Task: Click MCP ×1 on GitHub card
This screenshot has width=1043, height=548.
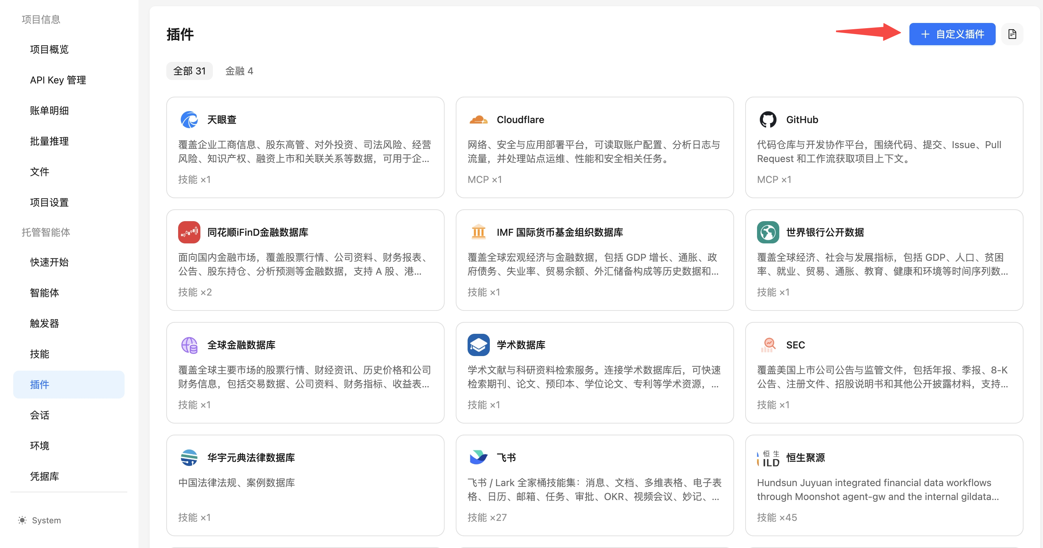Action: tap(774, 180)
